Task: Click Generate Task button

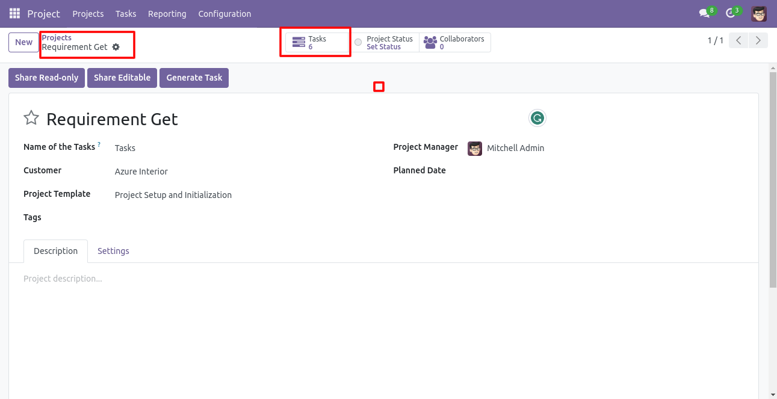Action: 194,78
